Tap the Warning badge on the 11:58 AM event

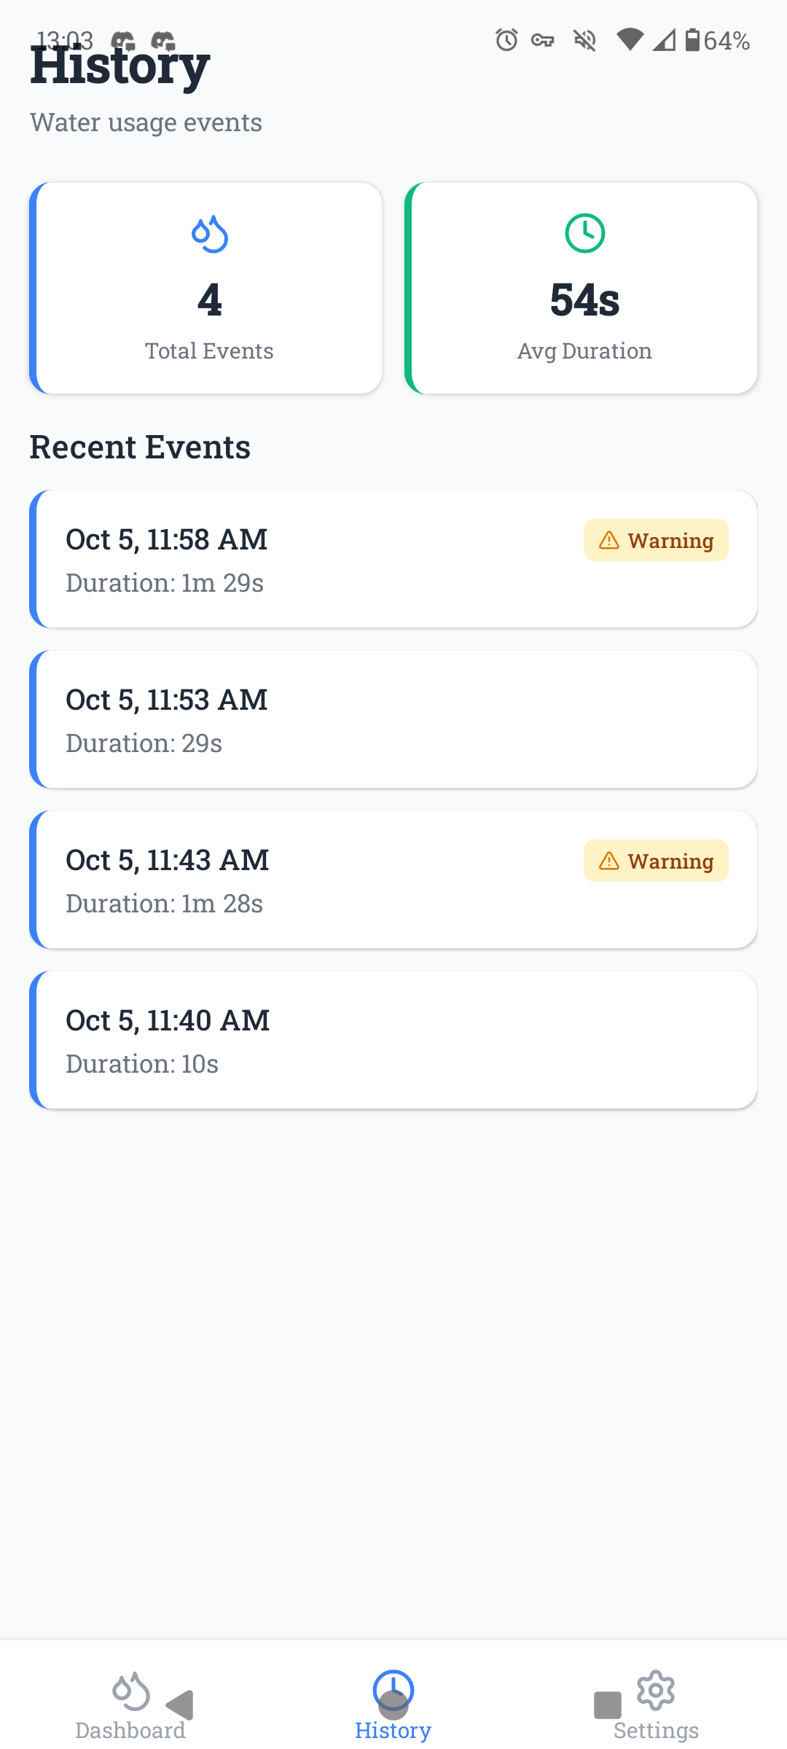pos(656,540)
